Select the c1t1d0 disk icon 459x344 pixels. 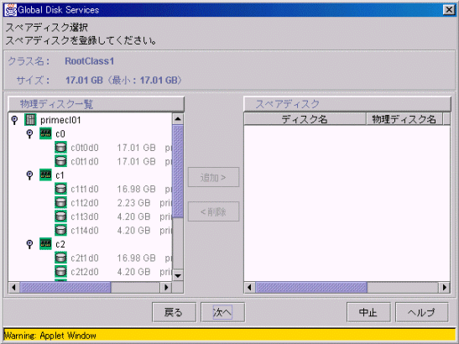(60, 189)
